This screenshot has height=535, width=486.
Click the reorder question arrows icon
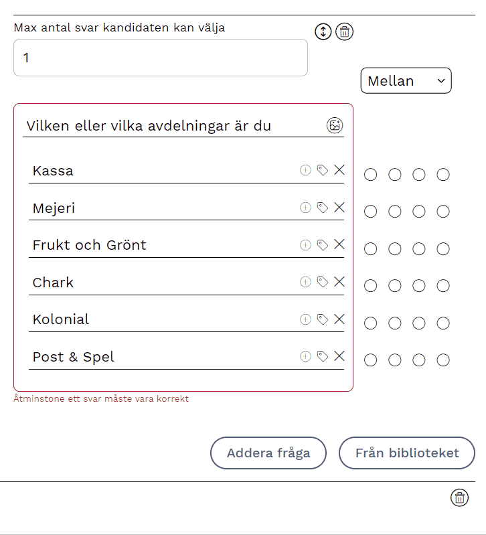coord(323,31)
